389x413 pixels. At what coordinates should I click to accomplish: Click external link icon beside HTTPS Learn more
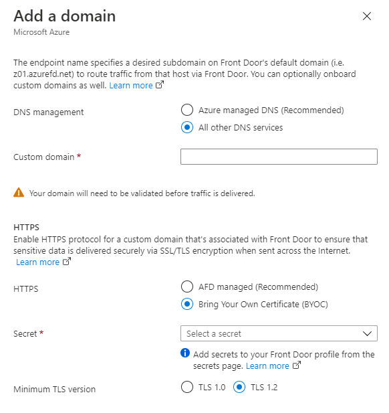67,262
